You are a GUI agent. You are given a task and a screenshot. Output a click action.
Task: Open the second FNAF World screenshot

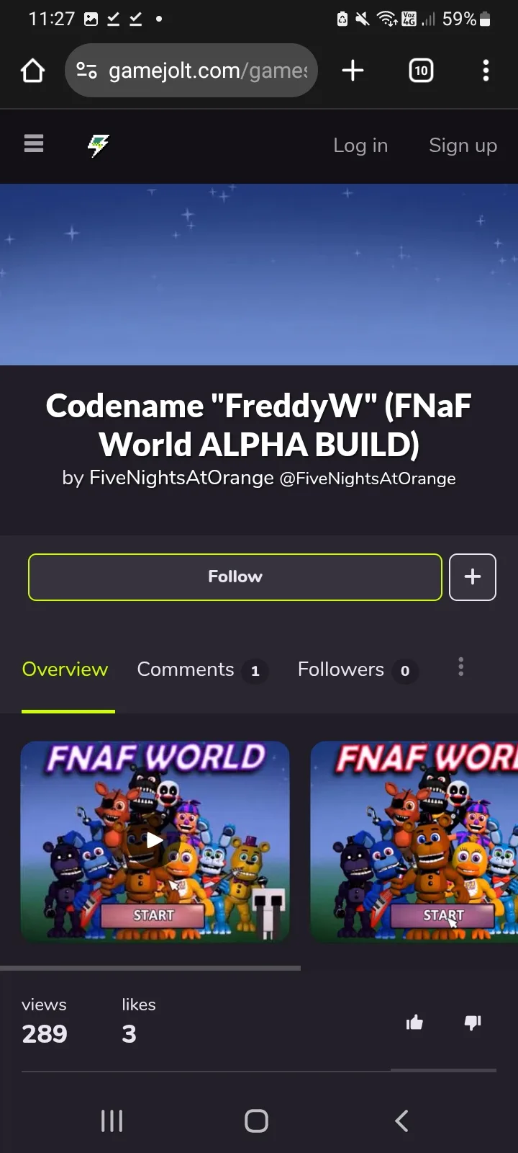pyautogui.click(x=414, y=841)
